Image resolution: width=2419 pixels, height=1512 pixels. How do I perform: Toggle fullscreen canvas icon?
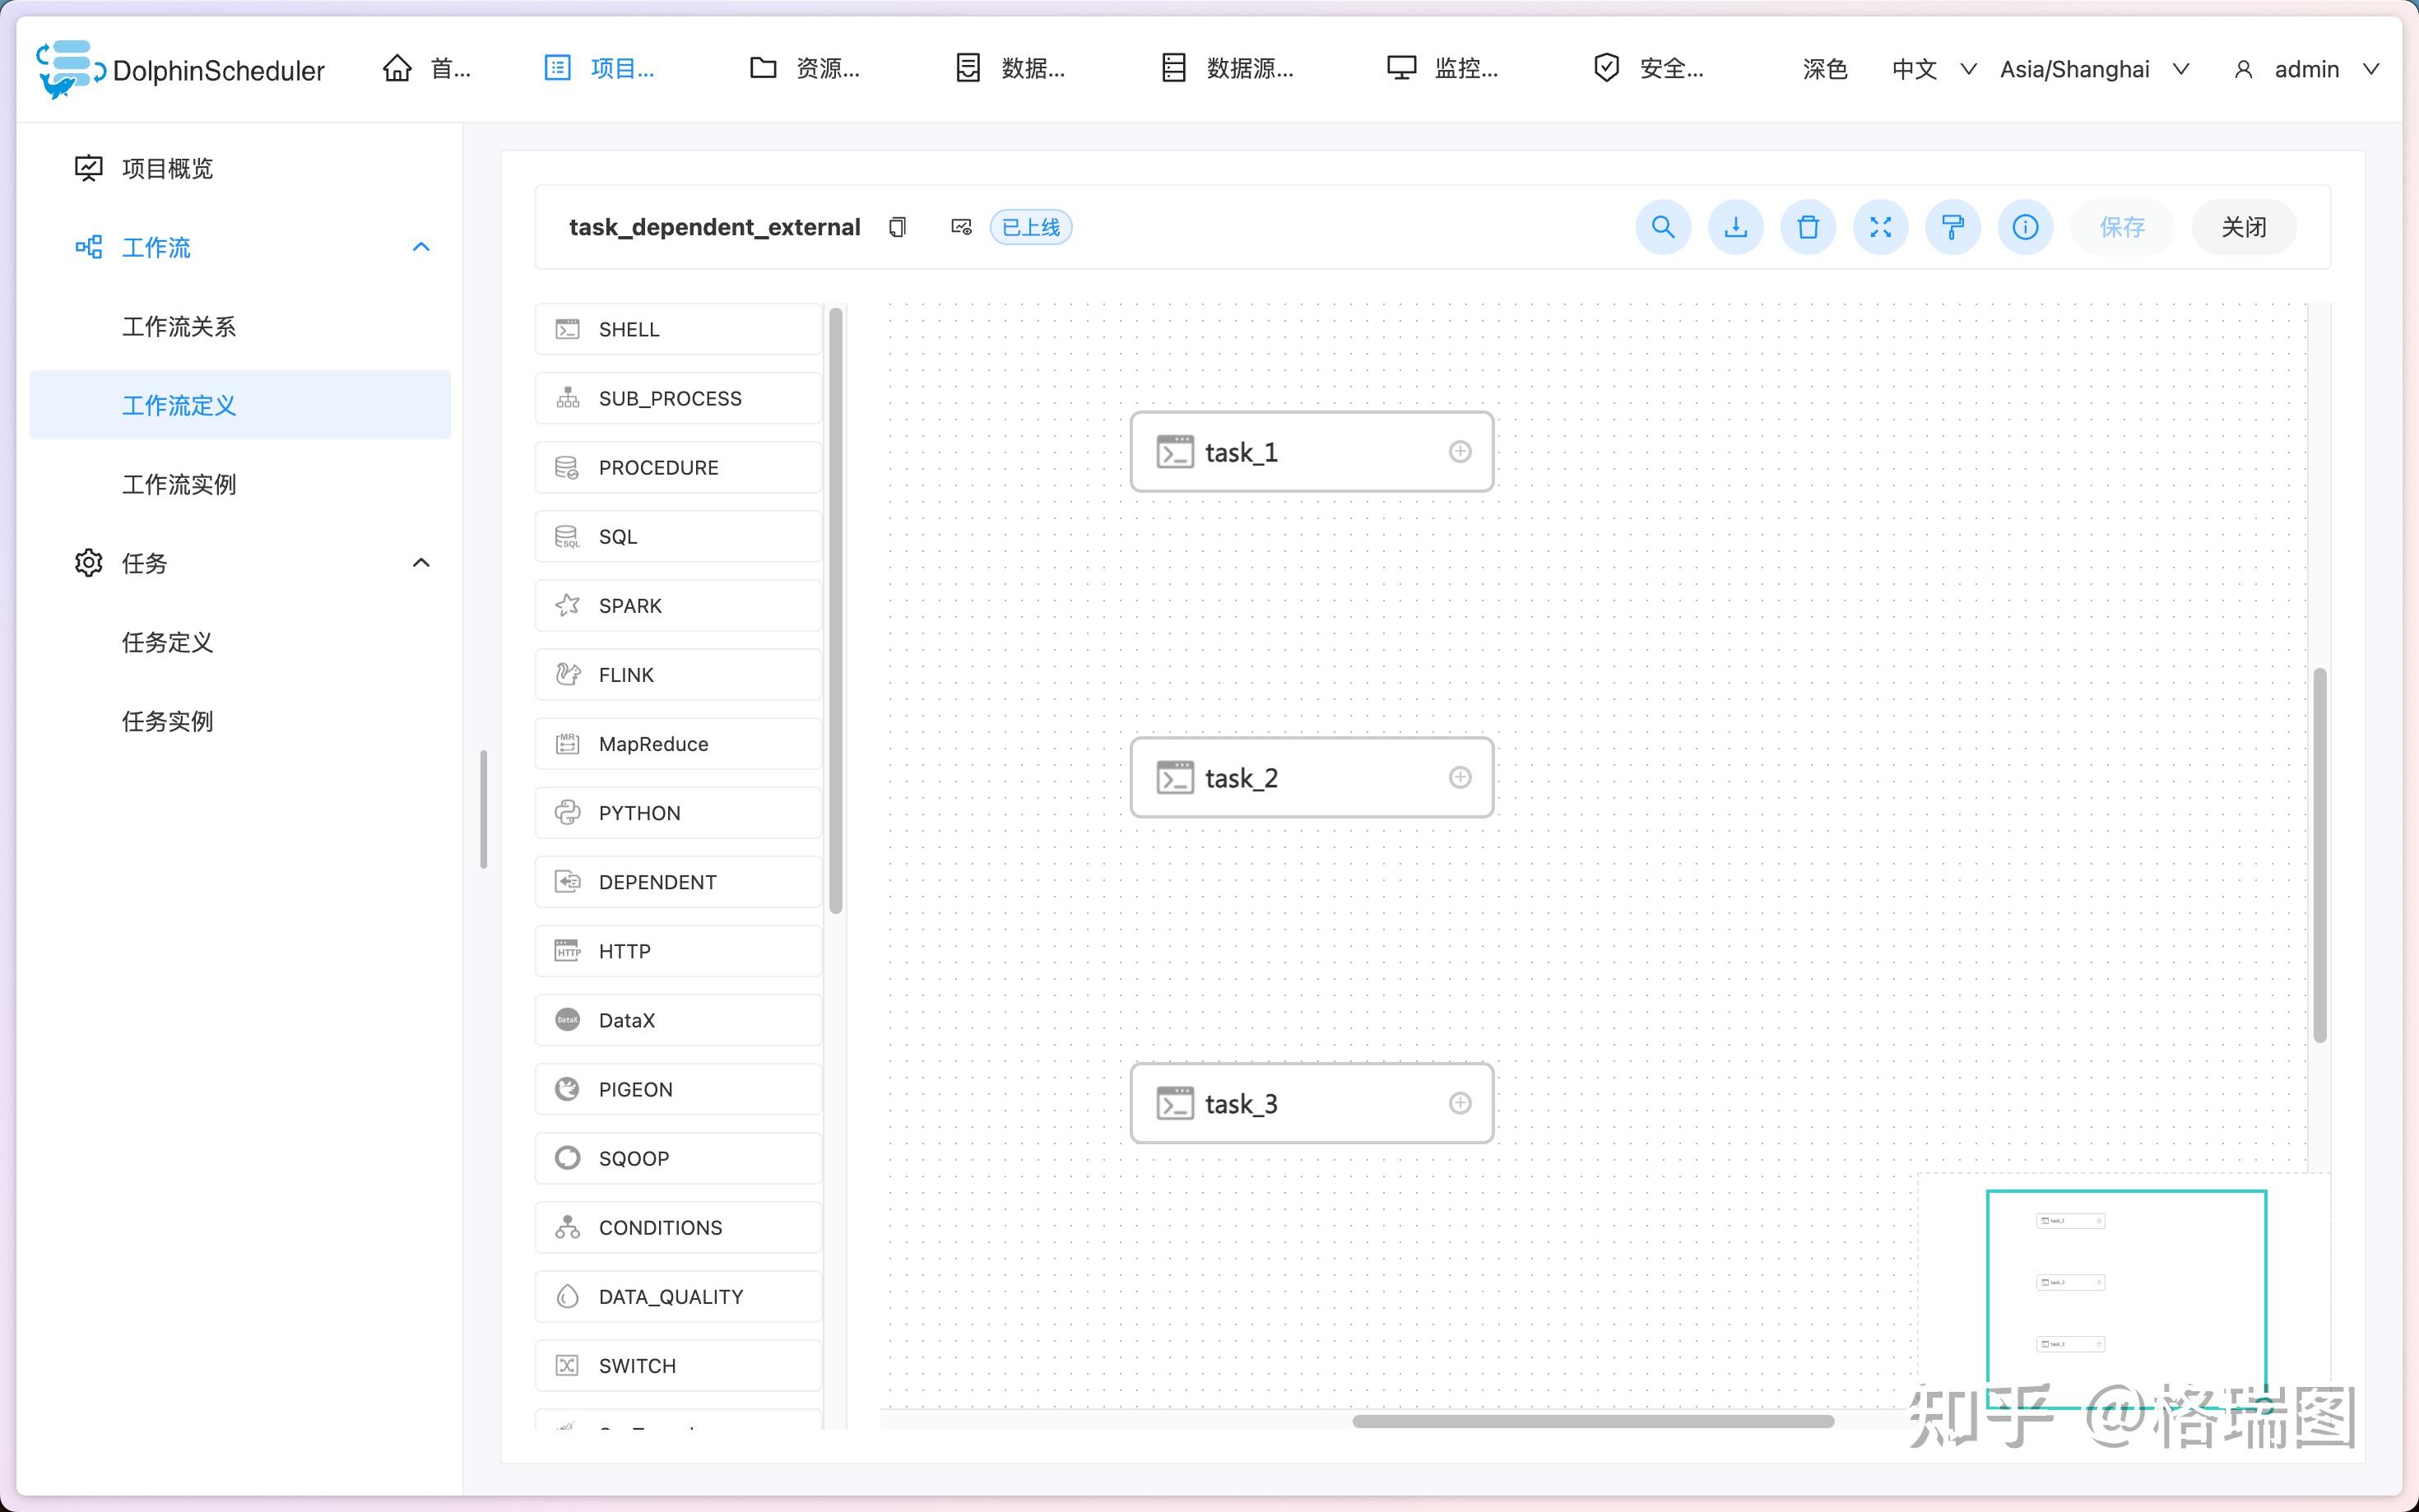tap(1880, 227)
